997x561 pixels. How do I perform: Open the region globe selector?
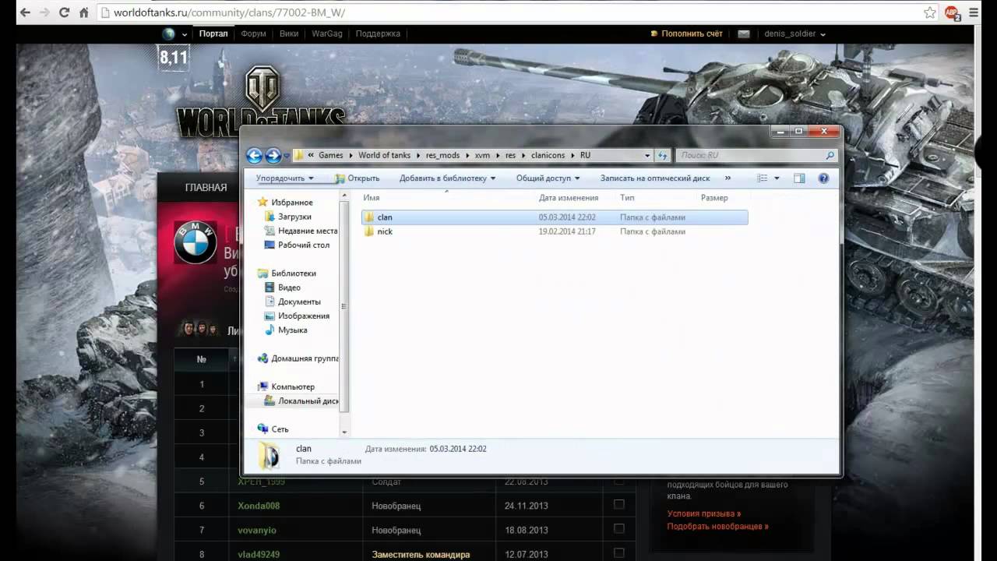coord(174,34)
